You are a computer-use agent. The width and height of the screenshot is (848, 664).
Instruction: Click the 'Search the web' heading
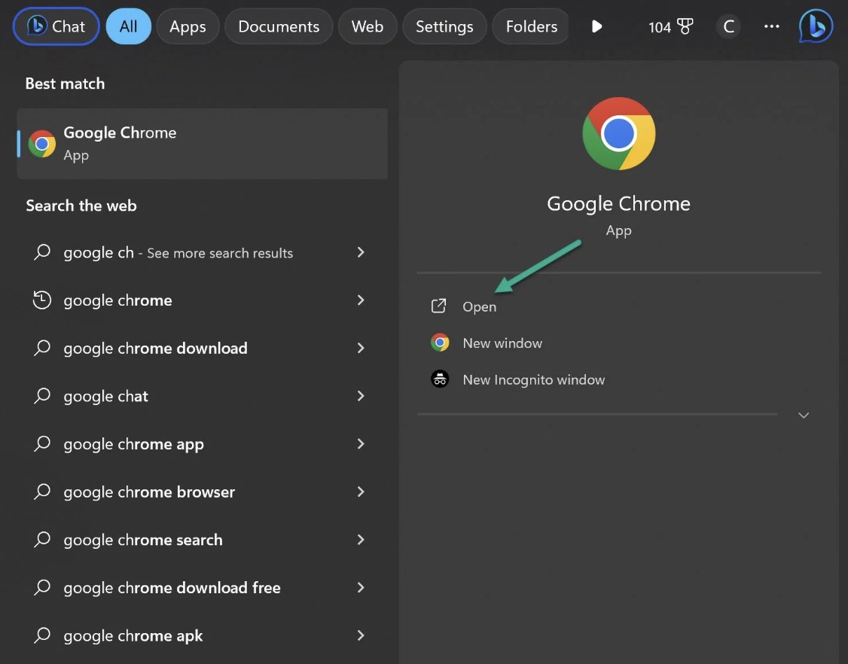(81, 206)
